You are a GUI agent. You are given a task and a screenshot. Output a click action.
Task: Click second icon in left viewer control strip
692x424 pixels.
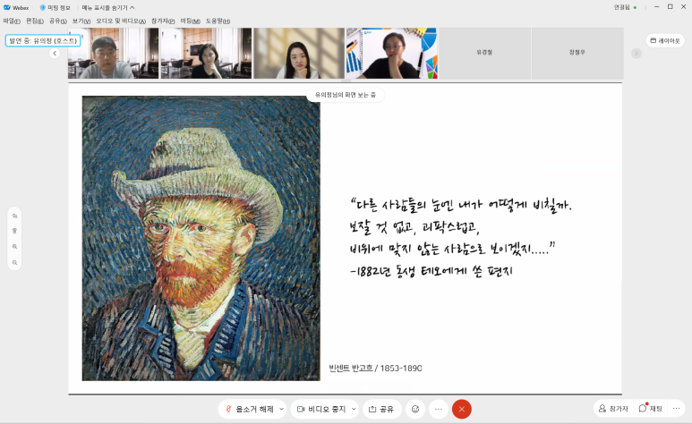point(14,231)
